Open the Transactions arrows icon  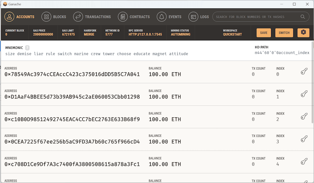coord(78,17)
